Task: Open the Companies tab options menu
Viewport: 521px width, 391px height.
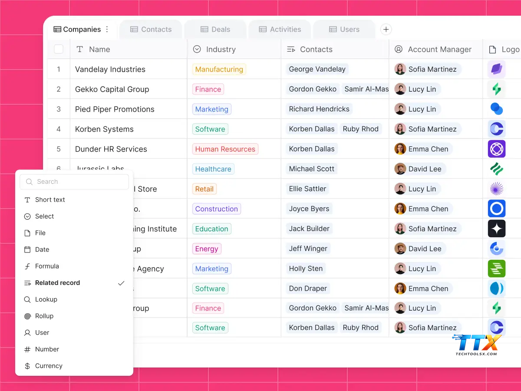Action: (x=107, y=30)
